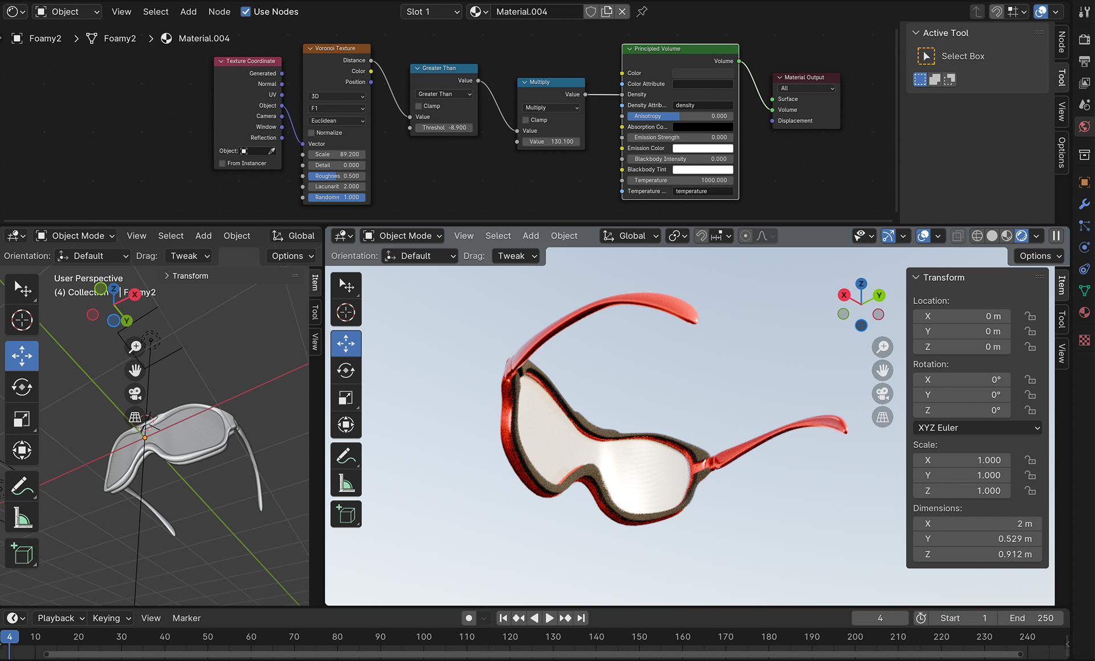Enable Clamp on the Multiply node
Screen dimensions: 1095x661
tap(526, 120)
